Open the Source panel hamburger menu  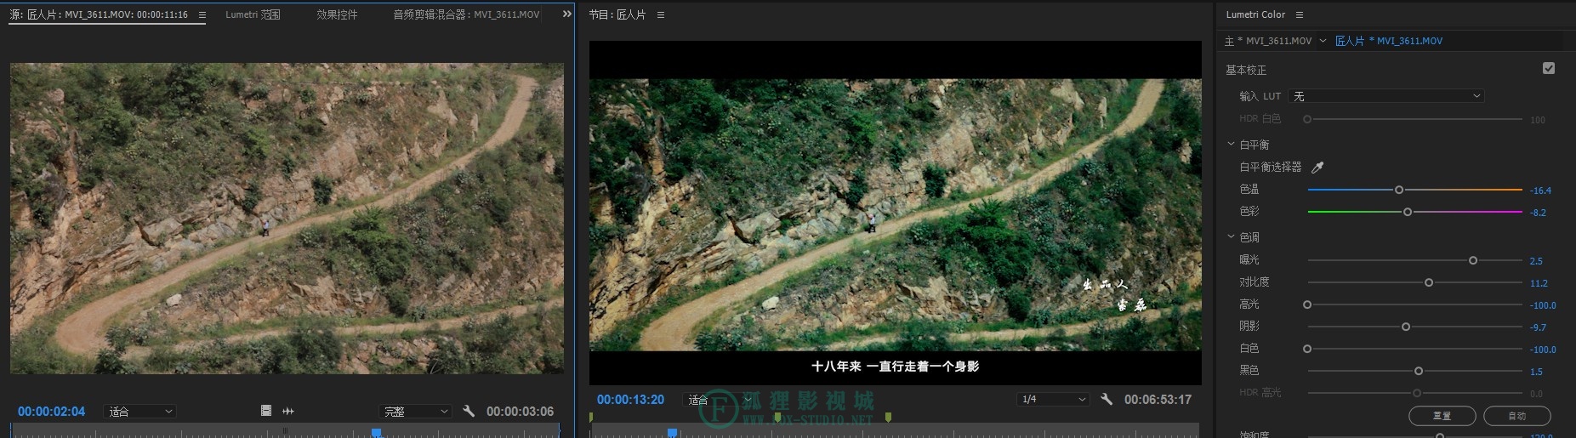(x=202, y=14)
